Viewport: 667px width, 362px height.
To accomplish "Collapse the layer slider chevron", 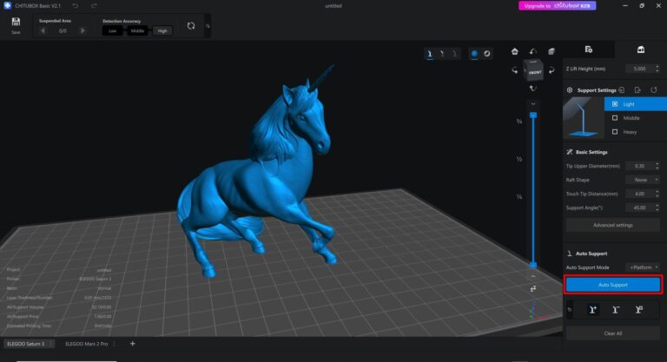I will (533, 103).
